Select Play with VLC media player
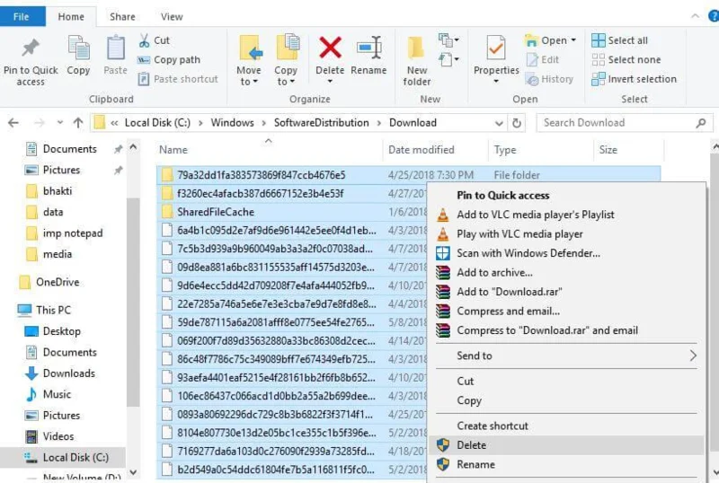 (x=566, y=233)
